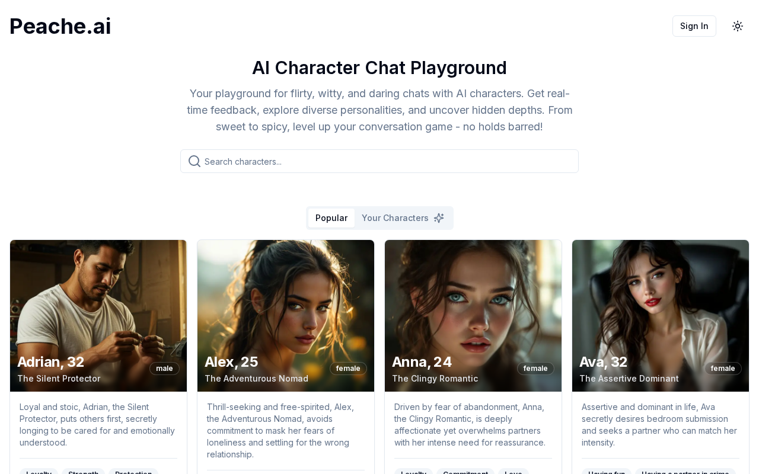Screen dimensions: 759x474
Task: Click the male tag on Adrian's card
Action: coord(164,369)
